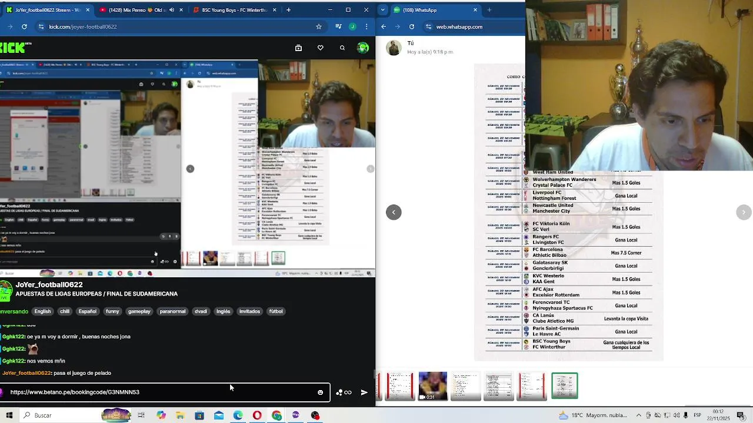Viewport: 753px width, 423px height.
Task: Open new tab in WhatsApp browser window
Action: (489, 10)
